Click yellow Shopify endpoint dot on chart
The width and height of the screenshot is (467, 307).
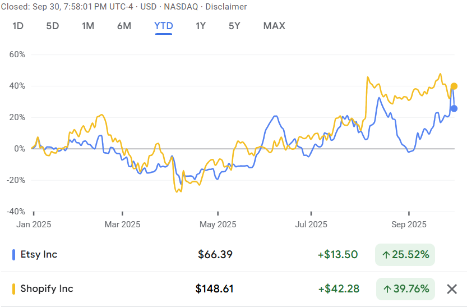coord(454,86)
